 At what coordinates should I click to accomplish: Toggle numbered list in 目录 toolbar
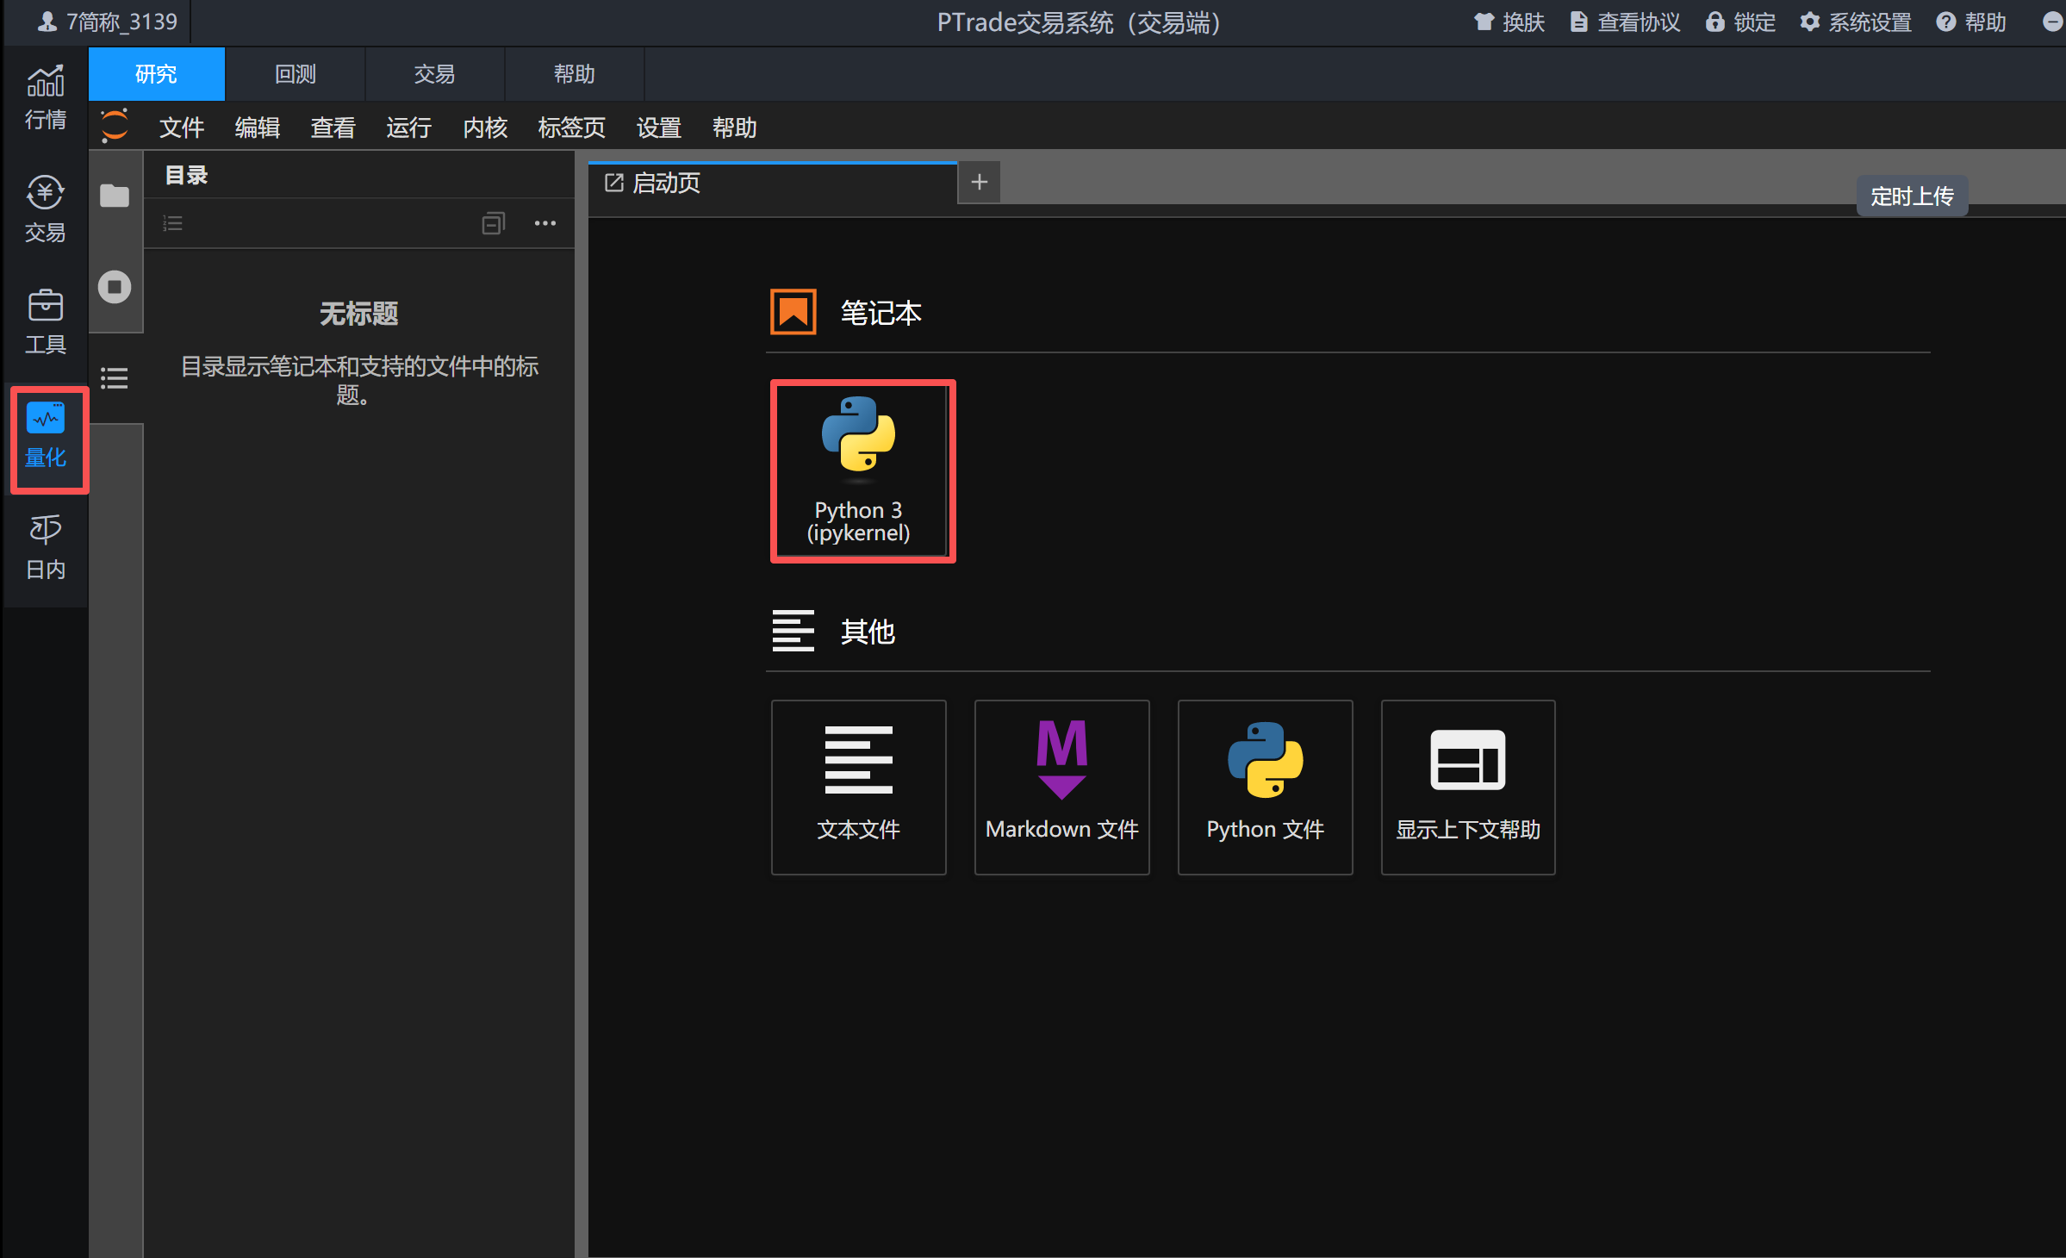coord(173,224)
